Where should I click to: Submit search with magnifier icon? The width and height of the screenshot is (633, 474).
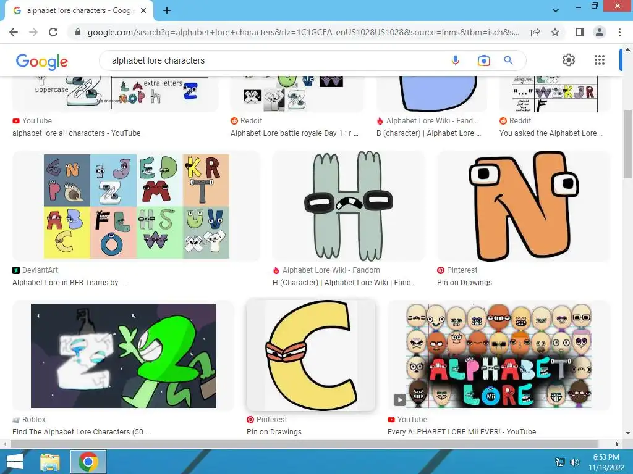tap(508, 60)
